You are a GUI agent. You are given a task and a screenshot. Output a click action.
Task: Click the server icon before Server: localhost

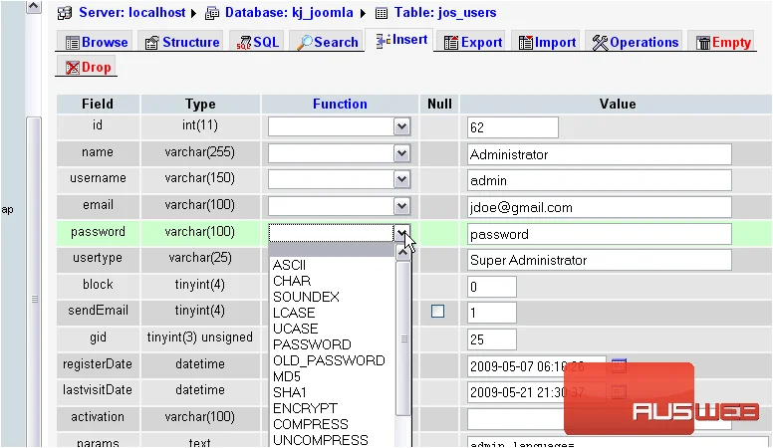65,13
